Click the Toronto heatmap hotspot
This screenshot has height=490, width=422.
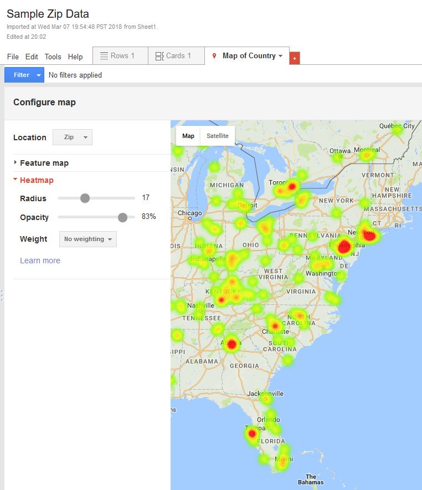(292, 187)
